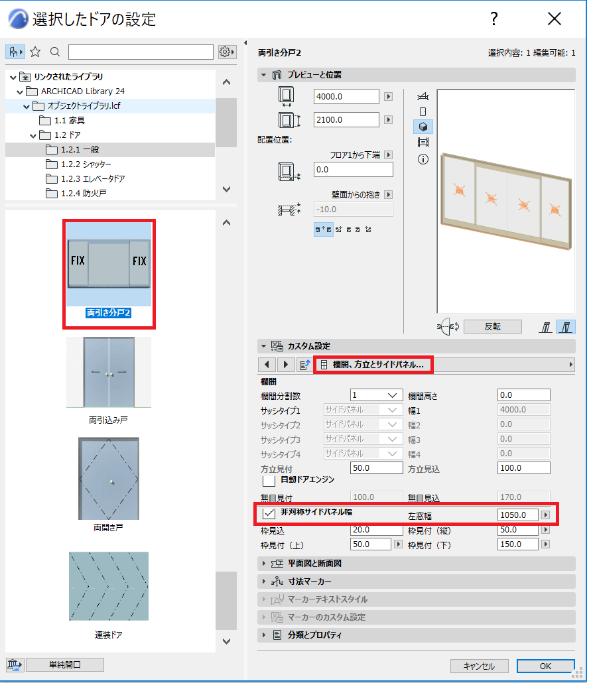591x683 pixels.
Task: Click the door width field showing 4000.0
Action: click(346, 97)
